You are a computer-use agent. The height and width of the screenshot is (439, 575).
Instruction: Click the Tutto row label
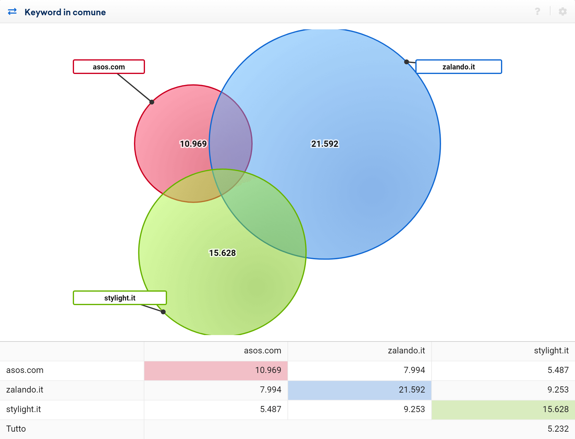coord(16,429)
